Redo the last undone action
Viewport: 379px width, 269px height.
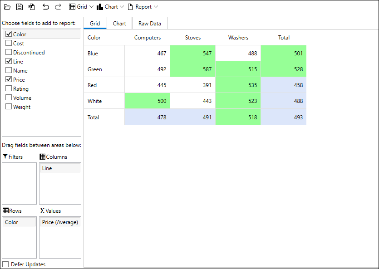point(58,6)
